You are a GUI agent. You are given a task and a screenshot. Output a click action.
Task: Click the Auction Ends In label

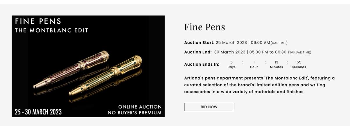coord(202,64)
